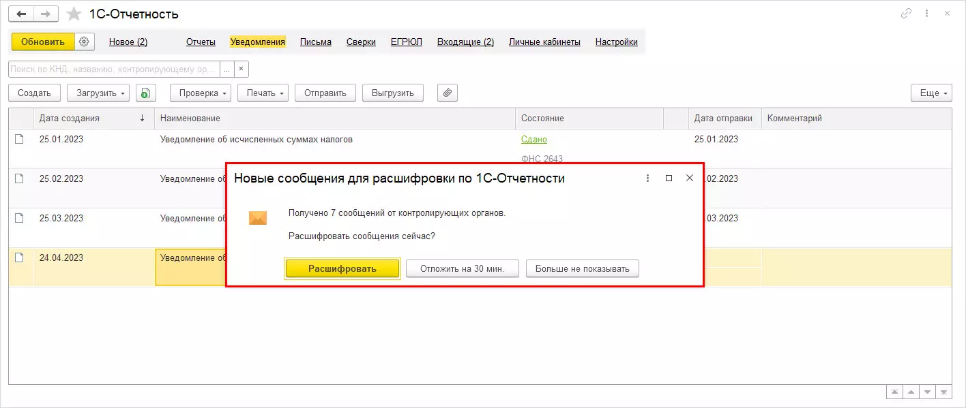Image resolution: width=966 pixels, height=408 pixels.
Task: Open the Новое (2) section
Action: coord(128,42)
